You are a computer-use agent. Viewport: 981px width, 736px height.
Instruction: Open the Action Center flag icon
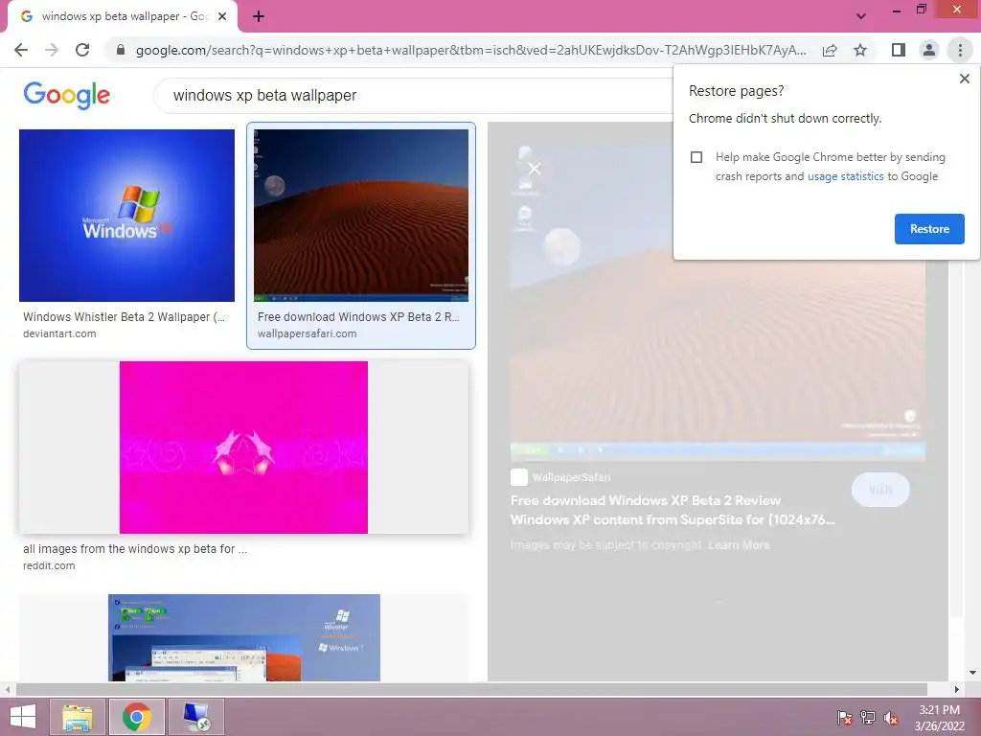coord(844,718)
